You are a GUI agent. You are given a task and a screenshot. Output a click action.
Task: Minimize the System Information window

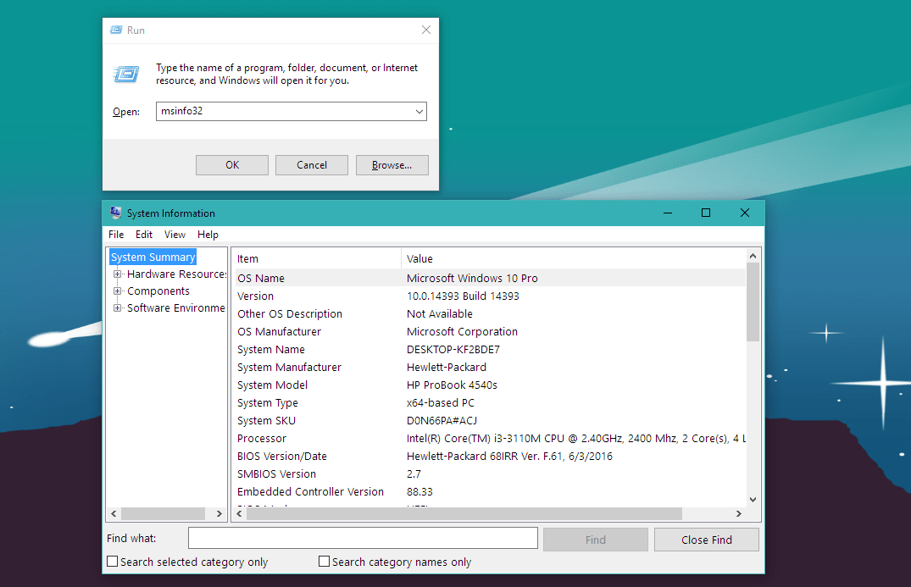(x=668, y=213)
